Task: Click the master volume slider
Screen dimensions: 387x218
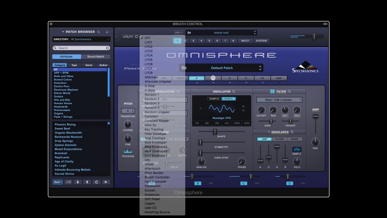Action: [314, 36]
